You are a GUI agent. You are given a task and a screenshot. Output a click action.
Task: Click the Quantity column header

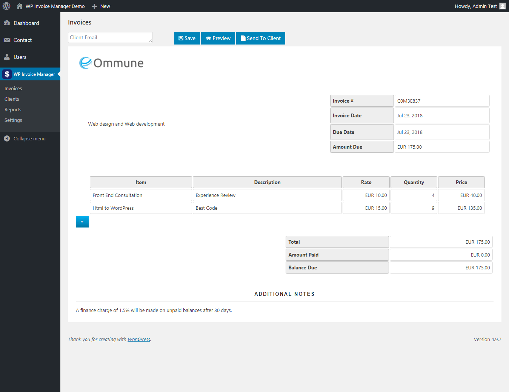[x=414, y=182]
